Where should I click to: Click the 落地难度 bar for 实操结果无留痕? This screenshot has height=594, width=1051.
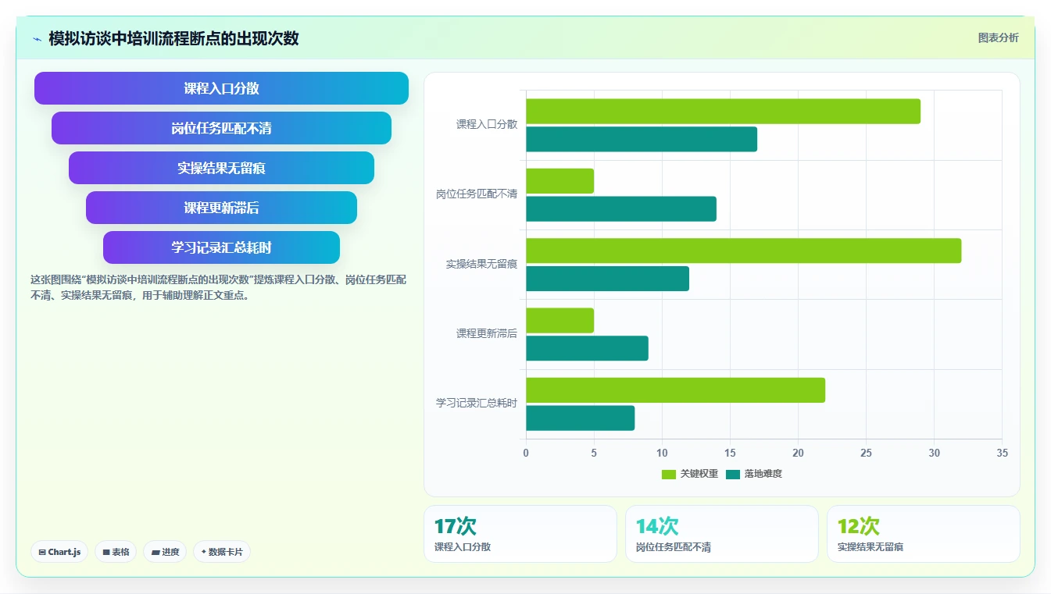(x=607, y=279)
